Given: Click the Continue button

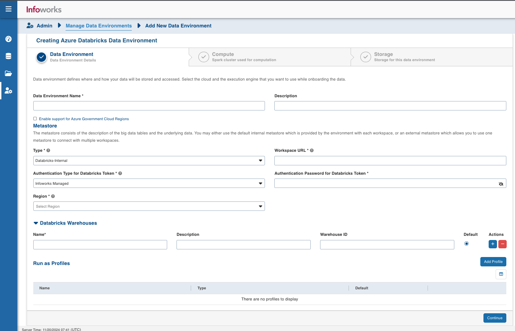Looking at the screenshot, I should tap(495, 318).
